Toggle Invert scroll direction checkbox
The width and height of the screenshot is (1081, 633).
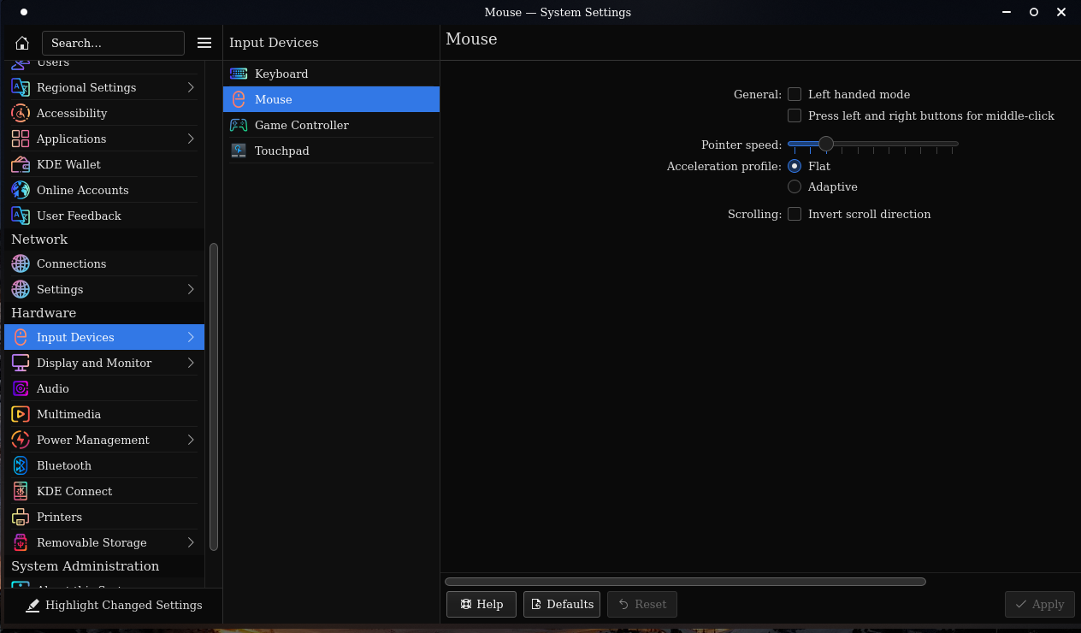coord(795,214)
